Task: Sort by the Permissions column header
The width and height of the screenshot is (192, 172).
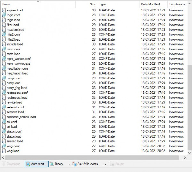Action: [x=177, y=4]
